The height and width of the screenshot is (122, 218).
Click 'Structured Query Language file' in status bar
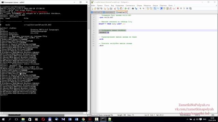click(x=102, y=115)
